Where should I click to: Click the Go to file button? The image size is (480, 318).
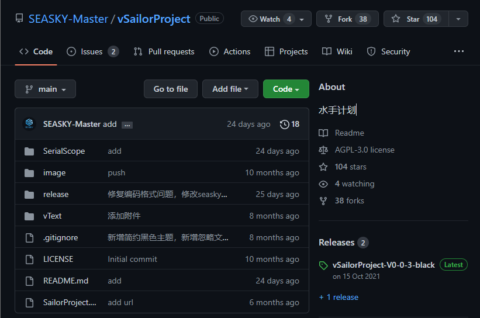171,89
